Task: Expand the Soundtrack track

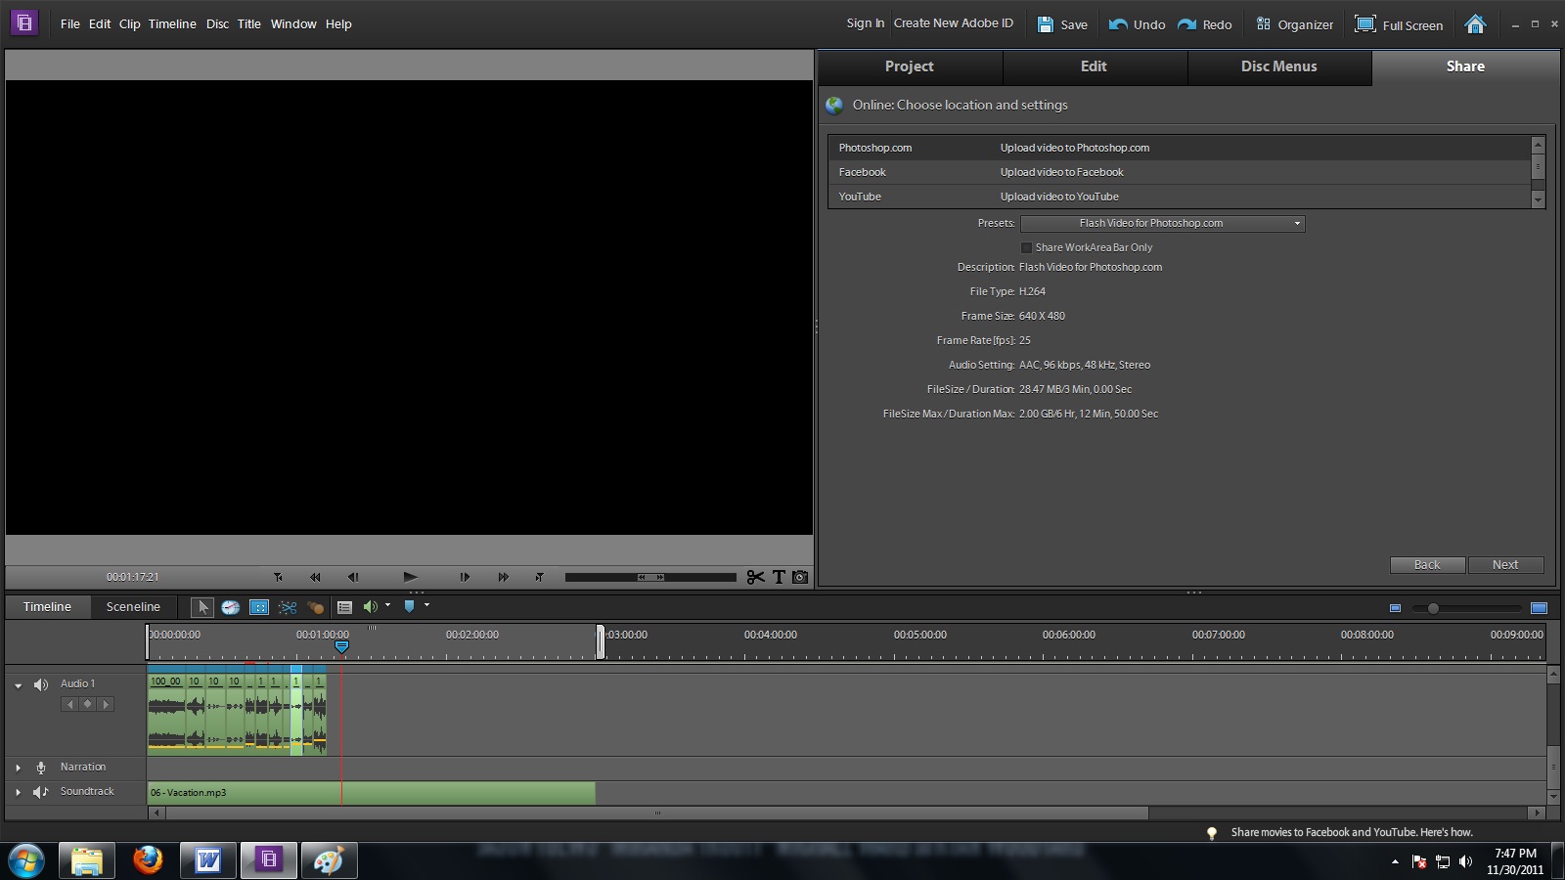Action: tap(18, 792)
